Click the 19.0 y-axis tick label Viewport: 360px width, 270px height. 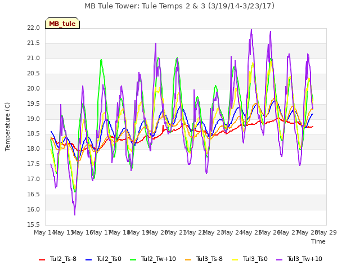pyautogui.click(x=34, y=119)
